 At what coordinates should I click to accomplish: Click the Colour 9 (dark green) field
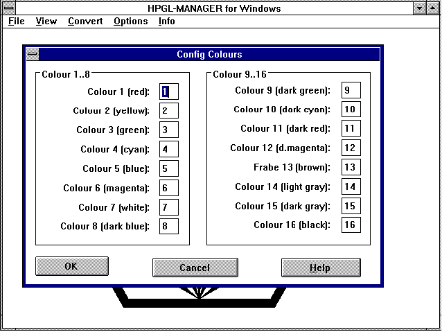pos(351,90)
